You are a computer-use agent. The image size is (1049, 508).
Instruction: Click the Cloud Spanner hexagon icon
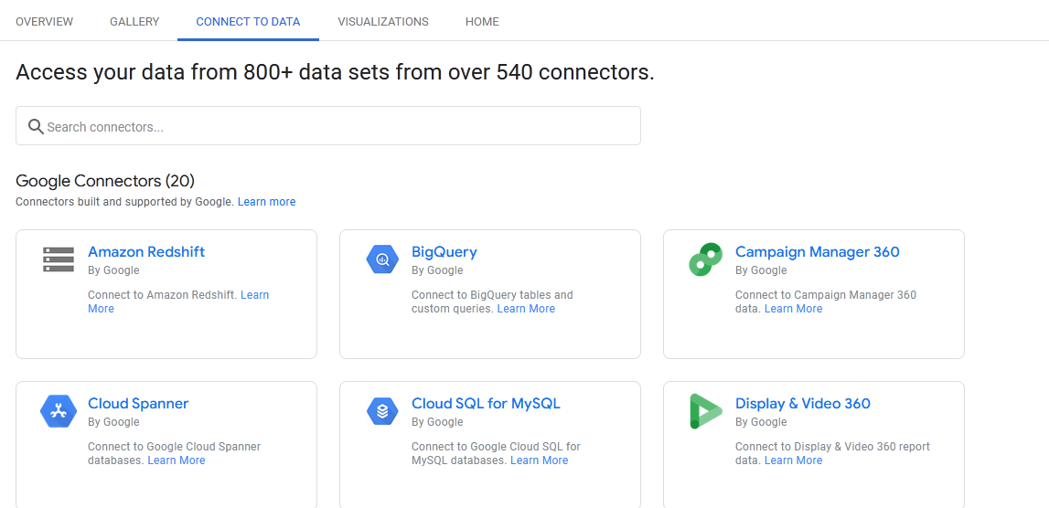(59, 411)
